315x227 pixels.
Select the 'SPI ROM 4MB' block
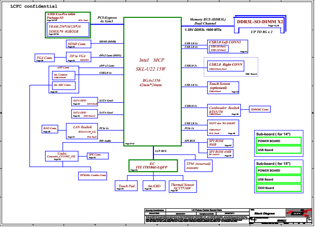click(220, 154)
